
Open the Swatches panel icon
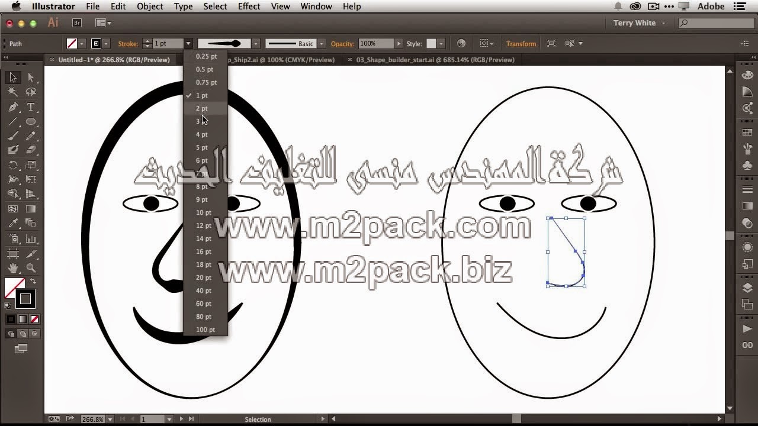click(x=747, y=133)
